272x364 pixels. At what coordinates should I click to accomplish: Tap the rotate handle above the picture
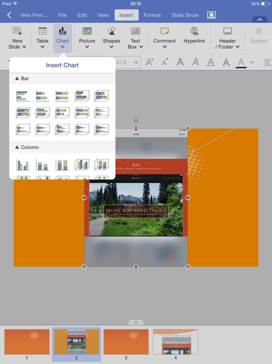coord(136,120)
